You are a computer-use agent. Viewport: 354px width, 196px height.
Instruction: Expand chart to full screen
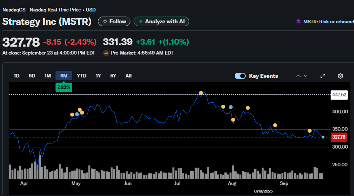pyautogui.click(x=323, y=76)
